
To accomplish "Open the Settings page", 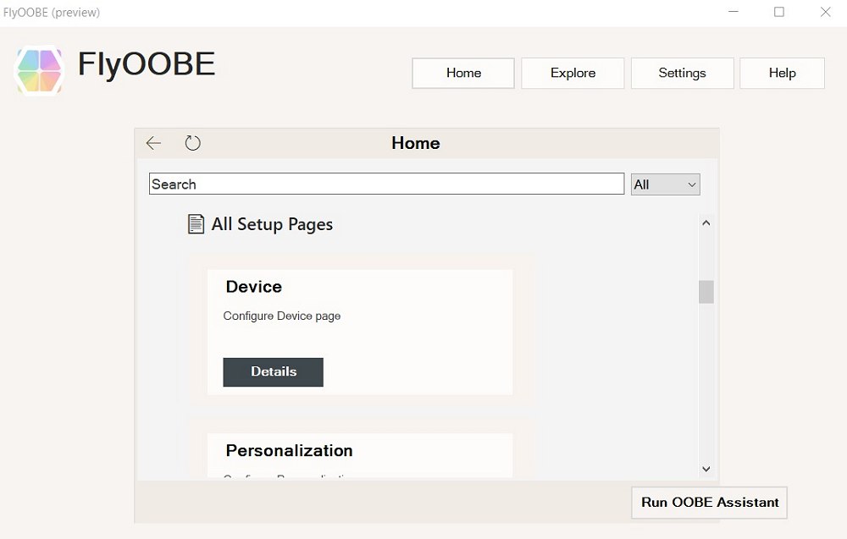I will (682, 73).
